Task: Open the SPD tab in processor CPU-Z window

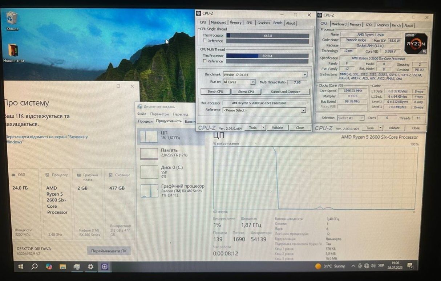Action: click(x=369, y=25)
